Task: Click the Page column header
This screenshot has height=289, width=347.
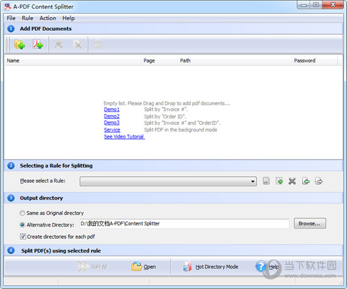Action: tap(159, 60)
